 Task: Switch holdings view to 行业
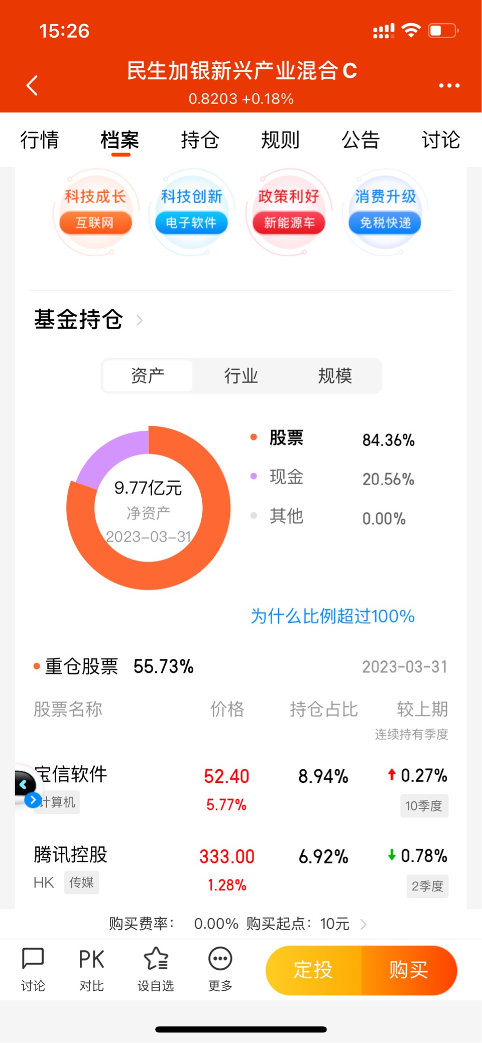click(x=241, y=376)
